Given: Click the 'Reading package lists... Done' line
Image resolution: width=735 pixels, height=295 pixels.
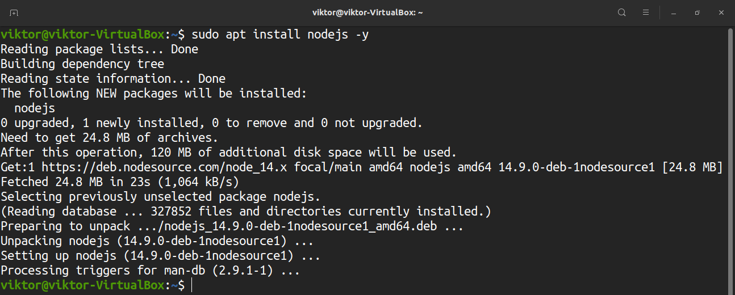Looking at the screenshot, I should click(99, 49).
